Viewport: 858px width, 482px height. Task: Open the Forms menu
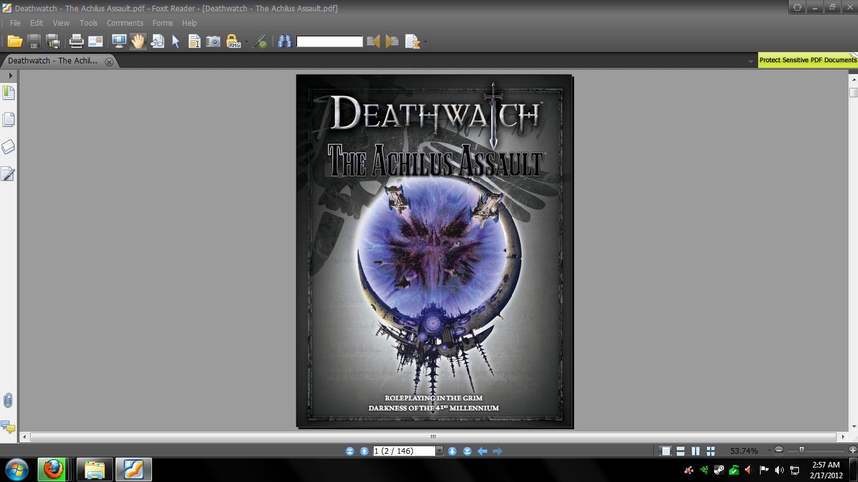(x=163, y=23)
